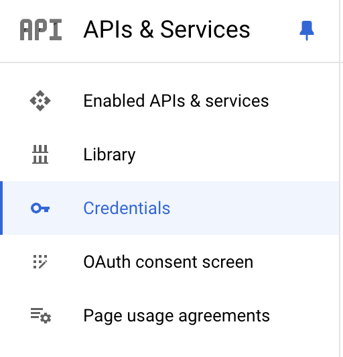
Task: Click the blue key icon
Action: (x=40, y=208)
